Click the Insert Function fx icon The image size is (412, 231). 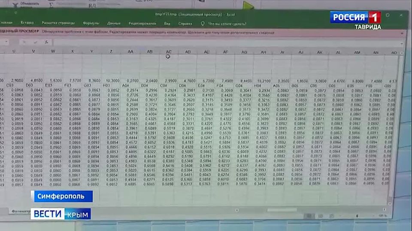click(x=46, y=42)
